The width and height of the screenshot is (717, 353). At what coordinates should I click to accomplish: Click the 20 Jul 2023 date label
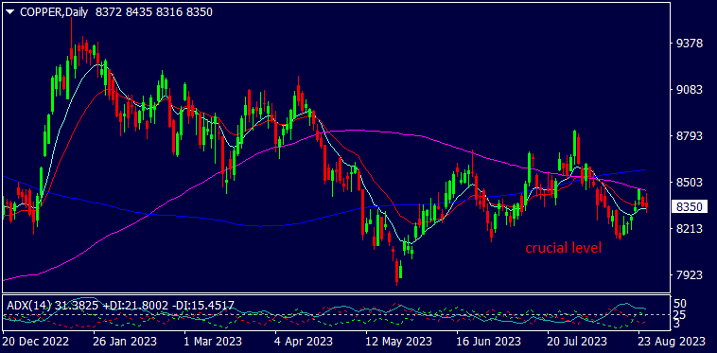pos(577,341)
